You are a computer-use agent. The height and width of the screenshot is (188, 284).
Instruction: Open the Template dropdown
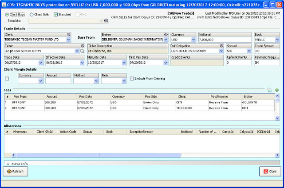pyautogui.click(x=101, y=21)
